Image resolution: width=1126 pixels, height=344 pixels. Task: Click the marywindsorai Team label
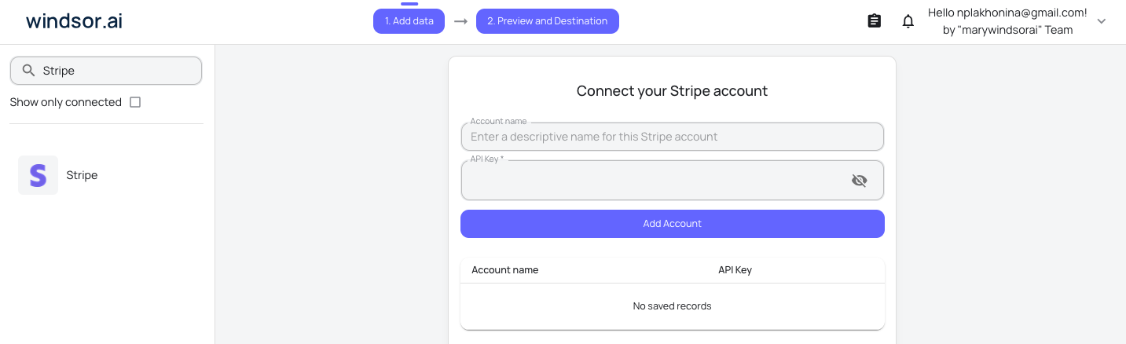[1007, 31]
